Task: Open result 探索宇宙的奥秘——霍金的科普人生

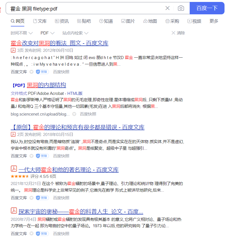Action: pos(81,212)
